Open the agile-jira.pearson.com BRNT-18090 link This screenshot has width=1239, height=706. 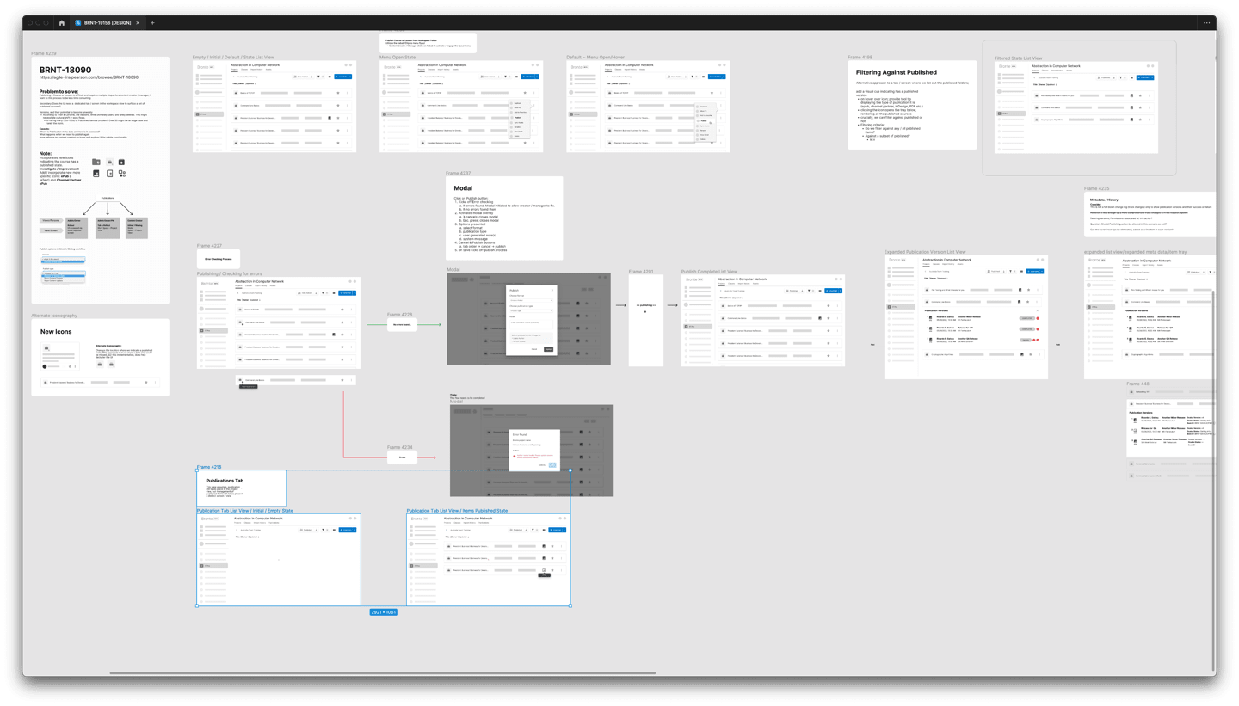pyautogui.click(x=89, y=76)
